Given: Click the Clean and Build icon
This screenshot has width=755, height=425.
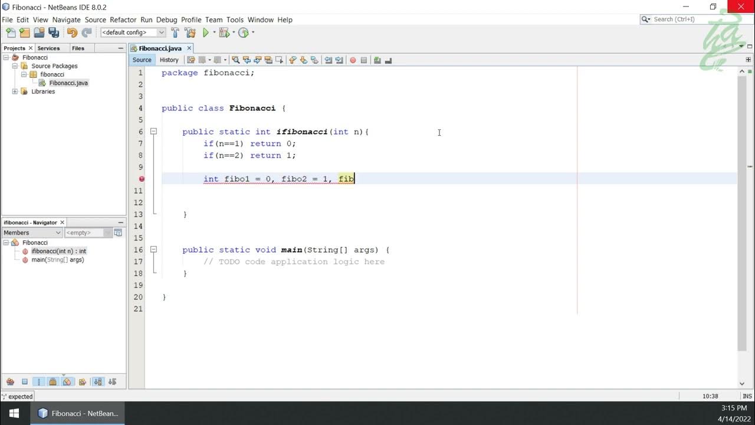Looking at the screenshot, I should click(189, 32).
